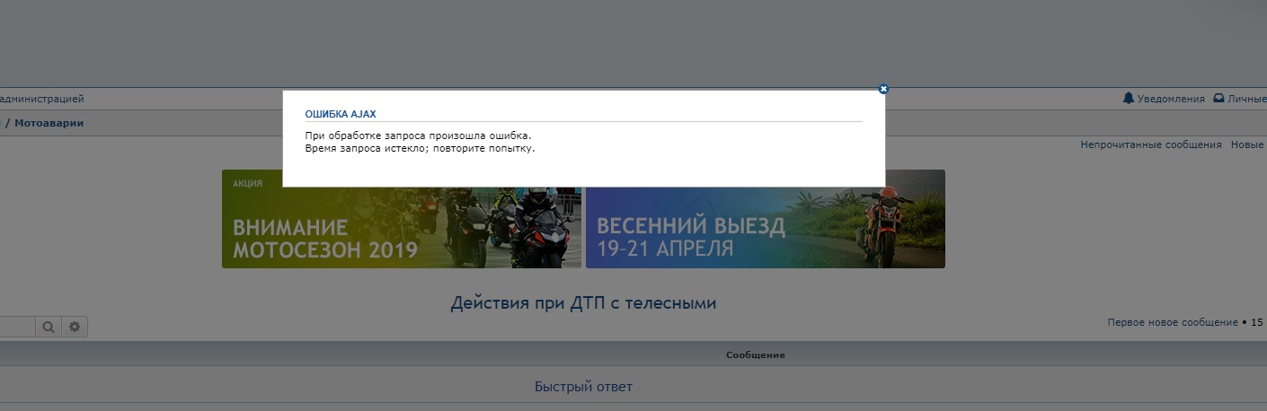Open advanced search gear icon
Screen dimensions: 1267x411
pyautogui.click(x=75, y=328)
